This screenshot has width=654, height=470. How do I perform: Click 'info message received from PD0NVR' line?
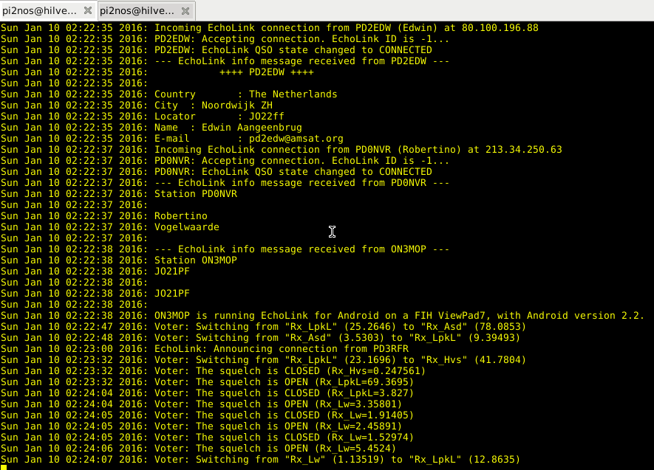click(302, 183)
